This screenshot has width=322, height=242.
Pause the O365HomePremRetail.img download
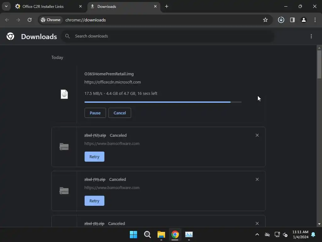click(x=95, y=113)
